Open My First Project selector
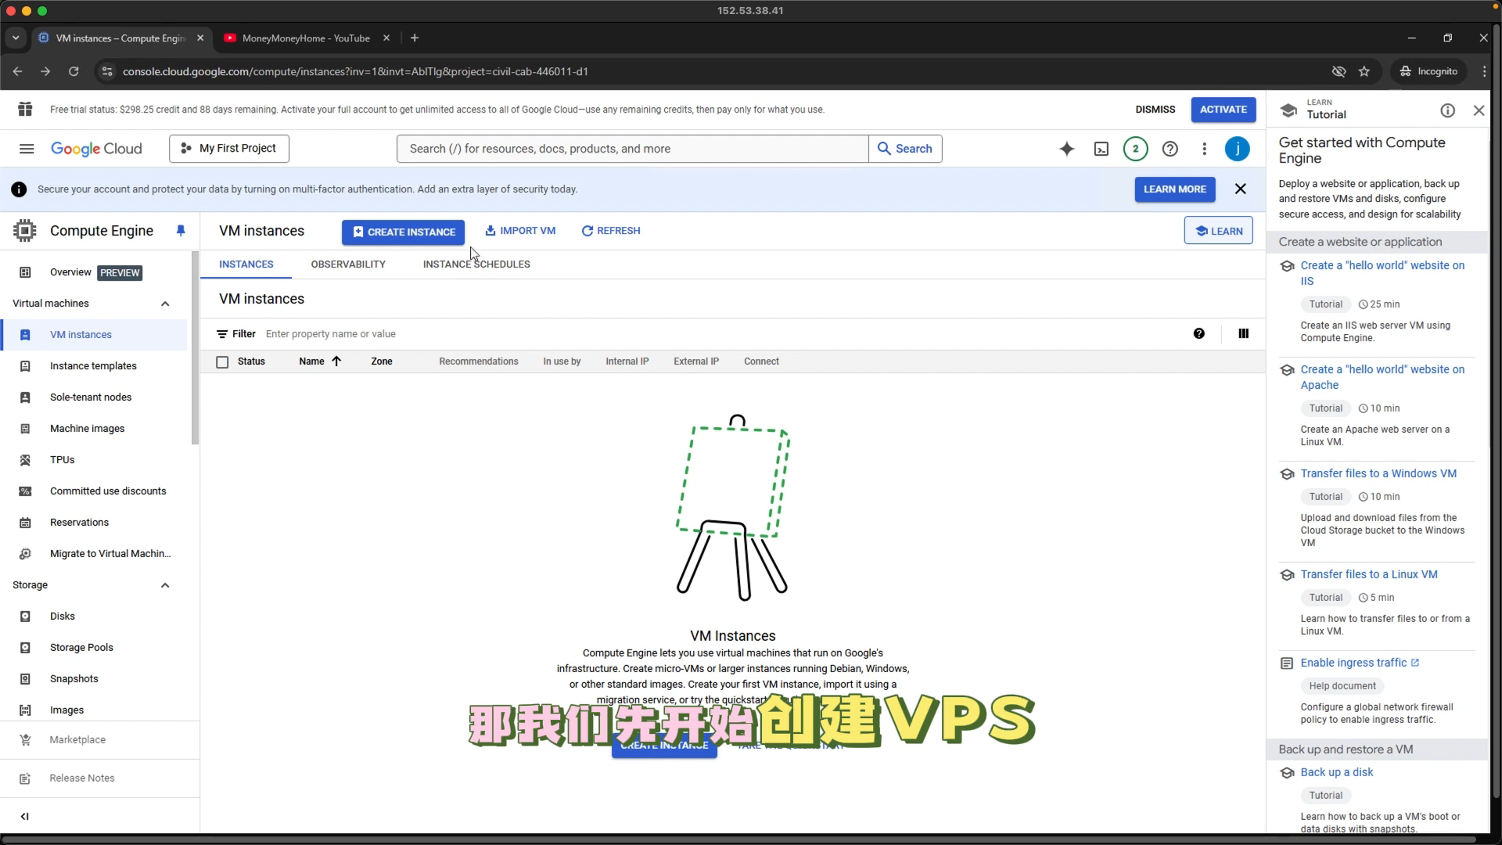This screenshot has width=1502, height=845. pos(229,149)
